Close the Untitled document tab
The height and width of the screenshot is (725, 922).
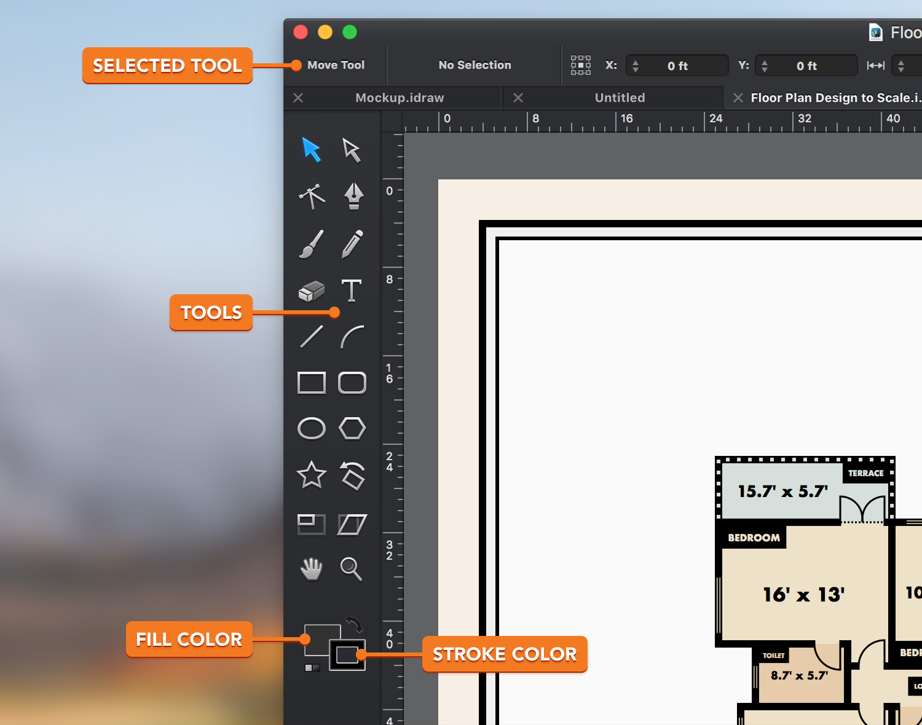(518, 98)
